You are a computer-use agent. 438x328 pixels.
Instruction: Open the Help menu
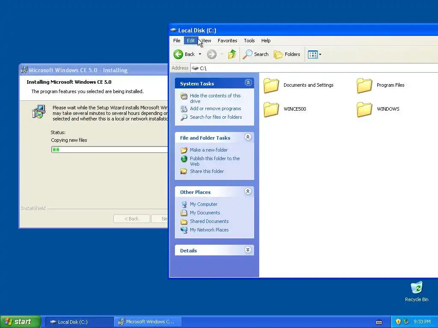266,41
